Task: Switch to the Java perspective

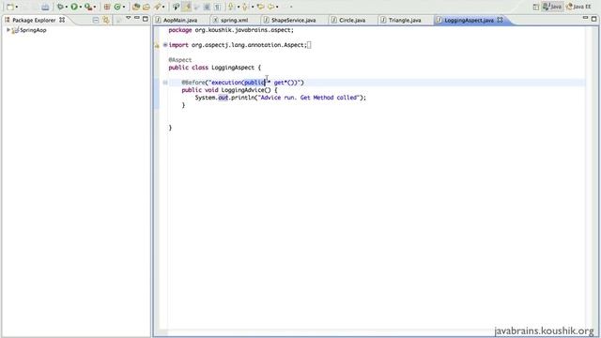Action: [552, 7]
